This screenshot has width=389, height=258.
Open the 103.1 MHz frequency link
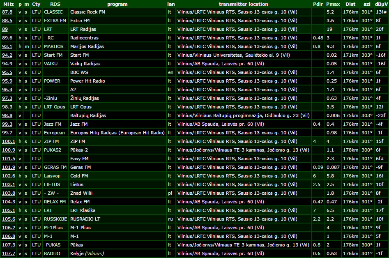[9, 184]
